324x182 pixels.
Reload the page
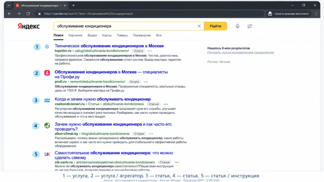pos(28,14)
